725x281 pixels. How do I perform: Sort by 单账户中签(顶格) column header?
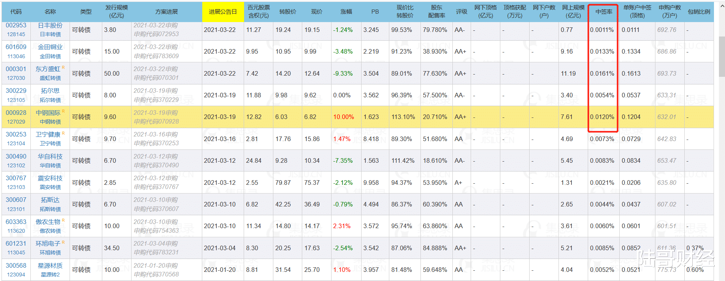coord(638,11)
